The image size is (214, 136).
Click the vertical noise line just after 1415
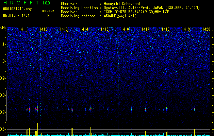click(x=118, y=81)
